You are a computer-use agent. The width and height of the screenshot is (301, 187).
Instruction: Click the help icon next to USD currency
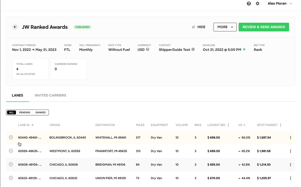(147, 49)
